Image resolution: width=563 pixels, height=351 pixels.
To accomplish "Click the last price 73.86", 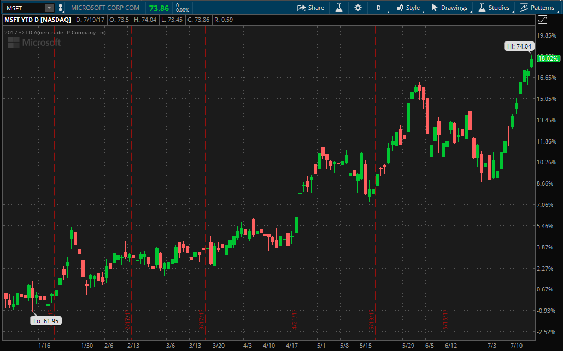I will point(159,8).
